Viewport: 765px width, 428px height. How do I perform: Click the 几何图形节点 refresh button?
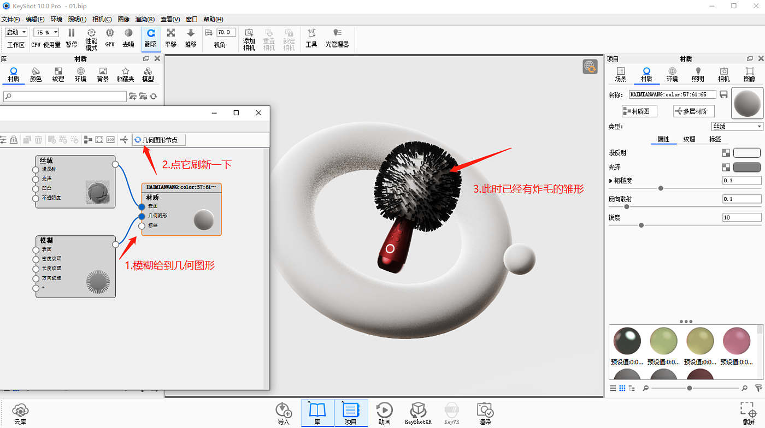coord(159,140)
